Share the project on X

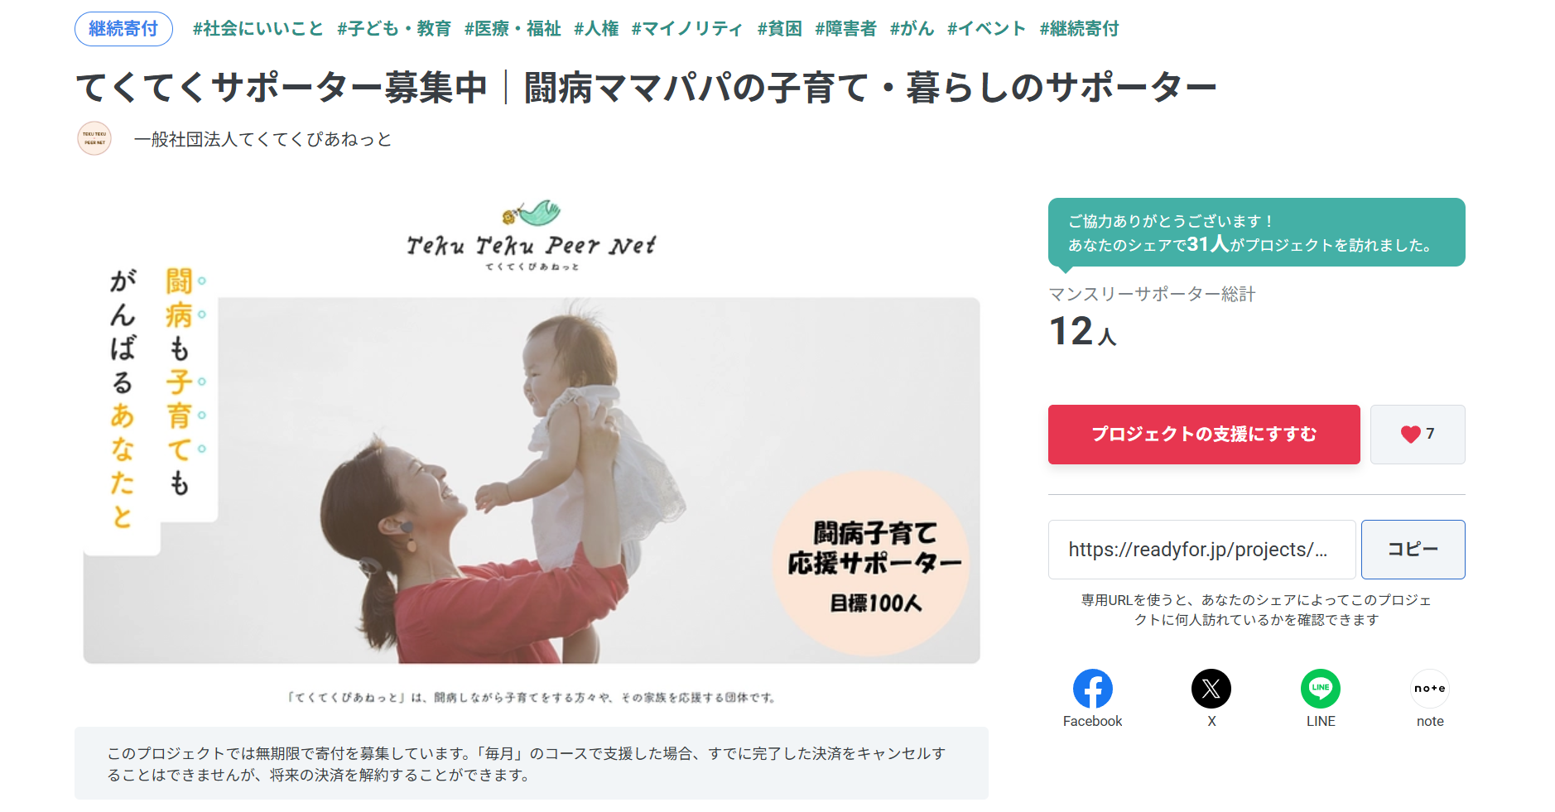click(1211, 689)
